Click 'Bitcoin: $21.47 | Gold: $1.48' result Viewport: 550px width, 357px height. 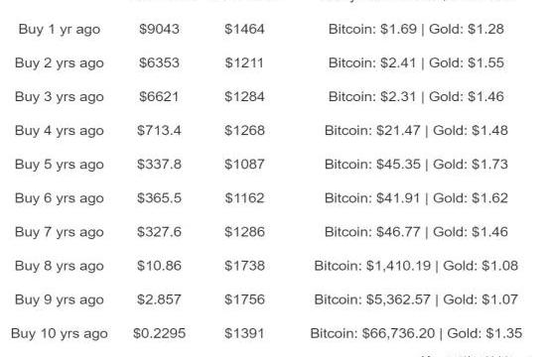(x=416, y=131)
